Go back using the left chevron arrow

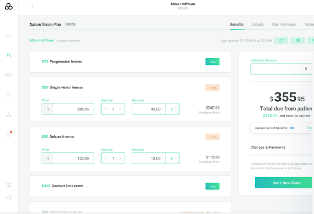click(33, 6)
